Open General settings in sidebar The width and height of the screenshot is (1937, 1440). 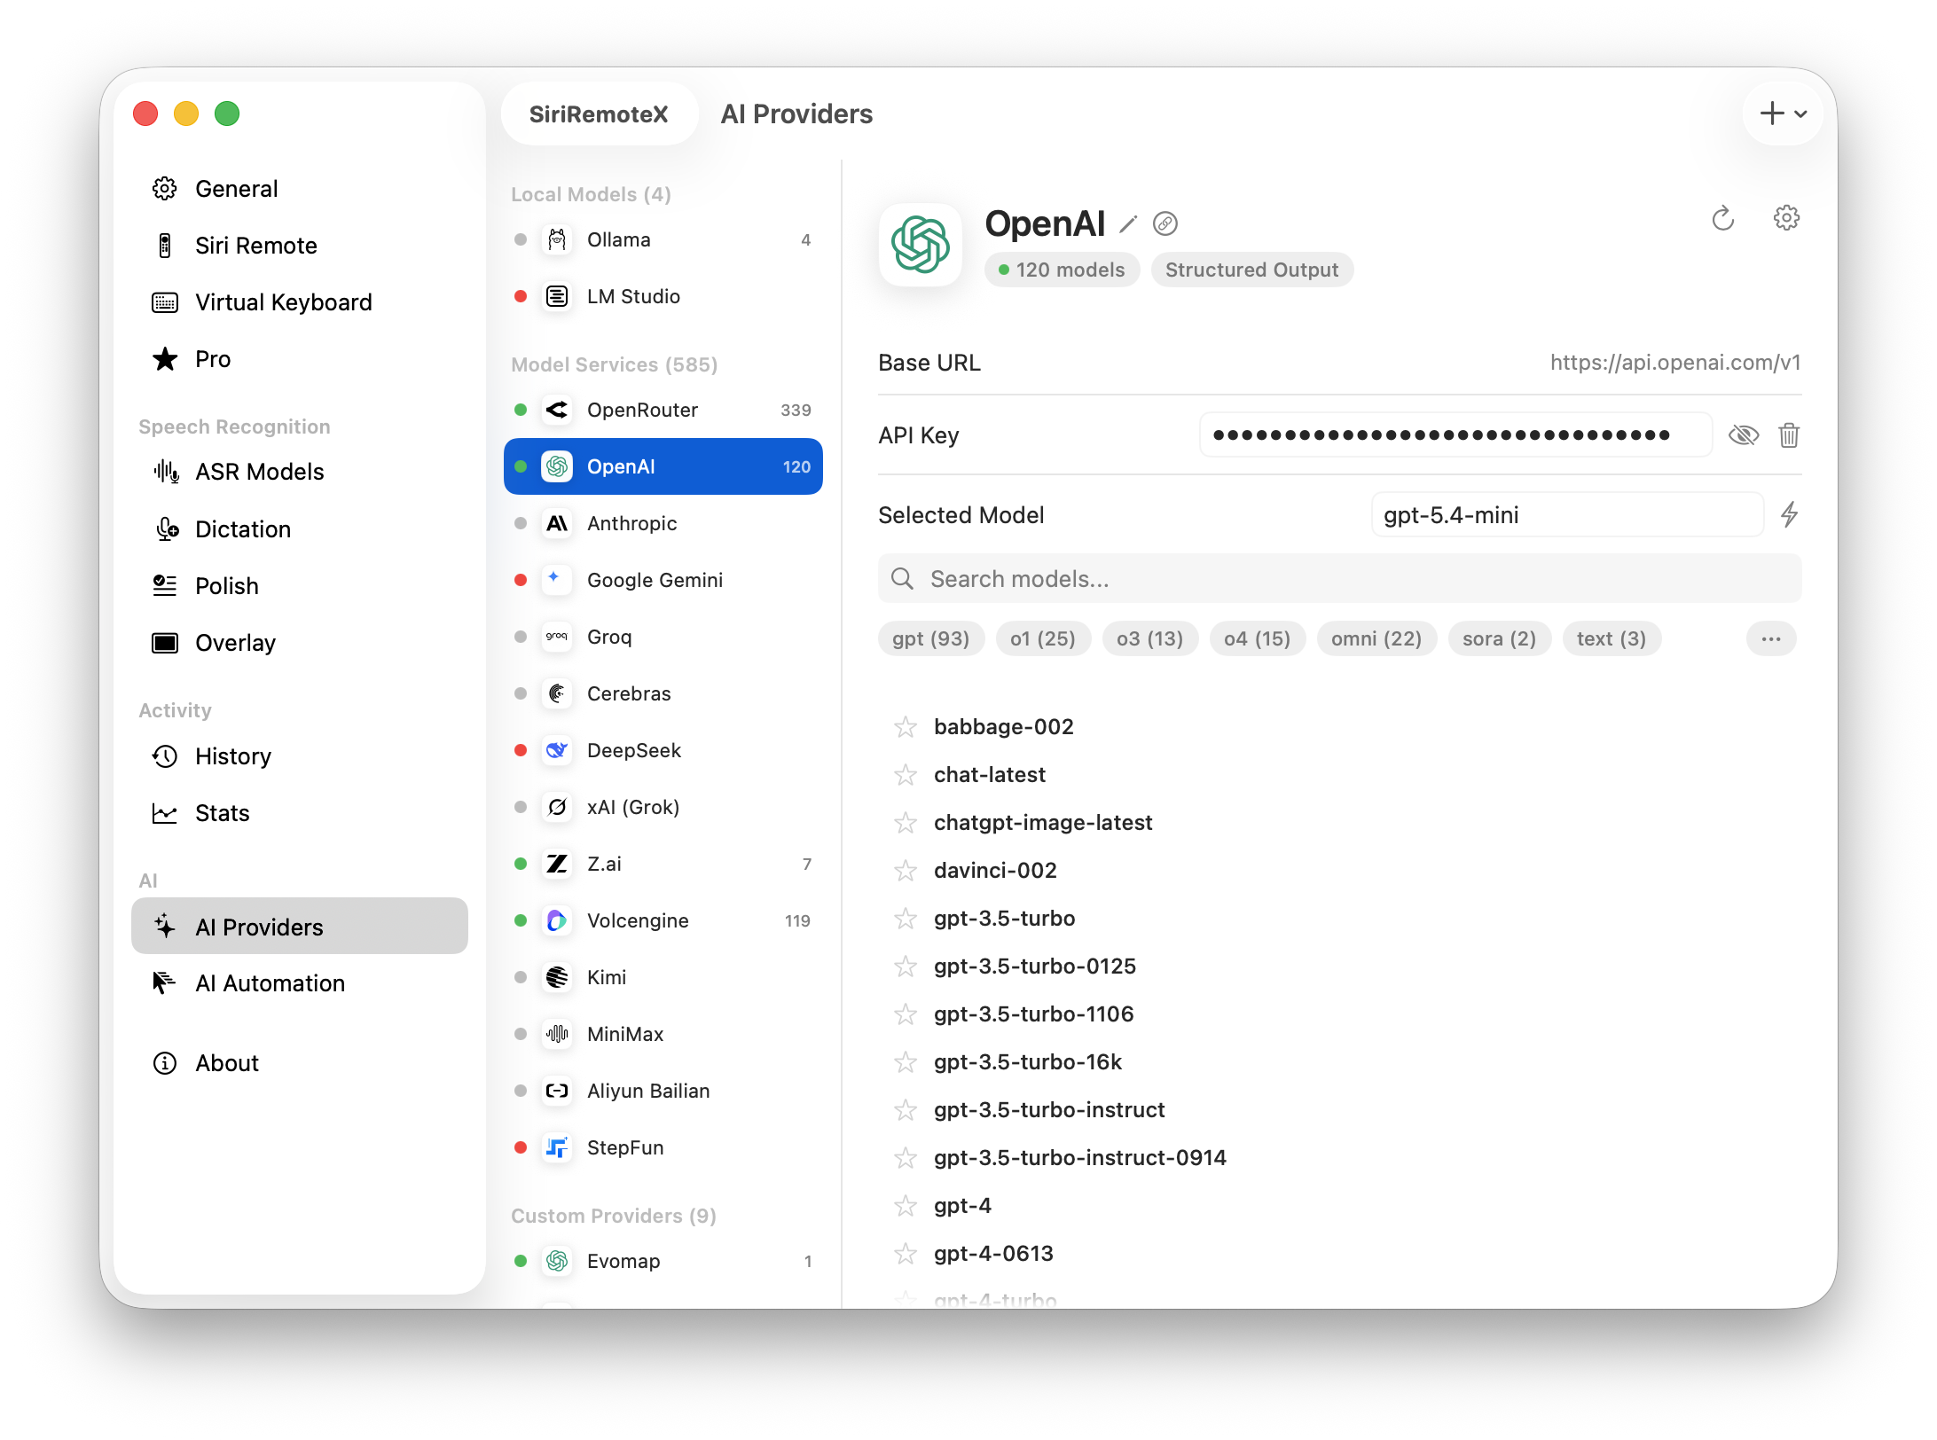point(299,189)
